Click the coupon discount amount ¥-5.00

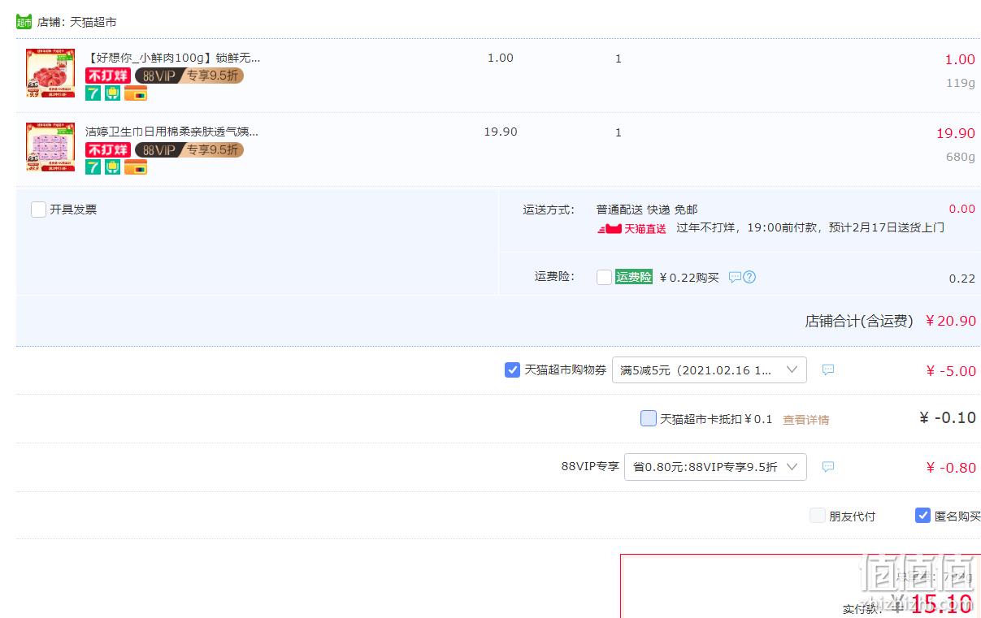pos(951,371)
